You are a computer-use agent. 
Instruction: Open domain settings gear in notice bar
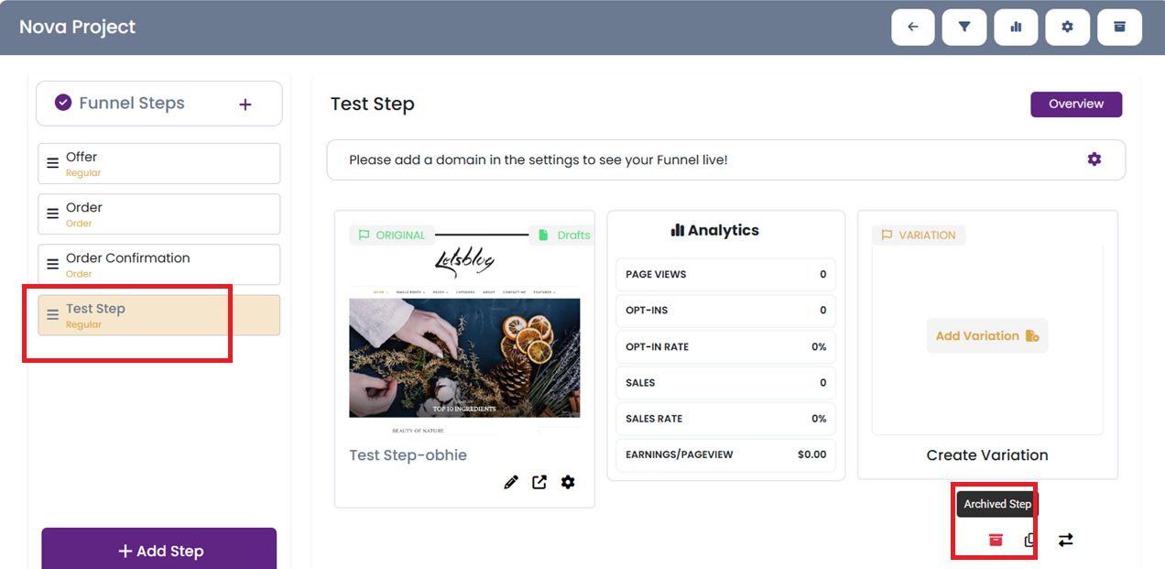click(1094, 159)
